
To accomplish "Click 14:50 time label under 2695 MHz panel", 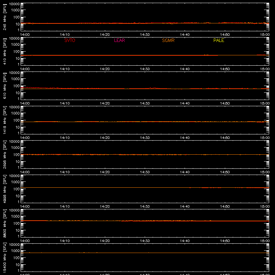I will 225,172.
